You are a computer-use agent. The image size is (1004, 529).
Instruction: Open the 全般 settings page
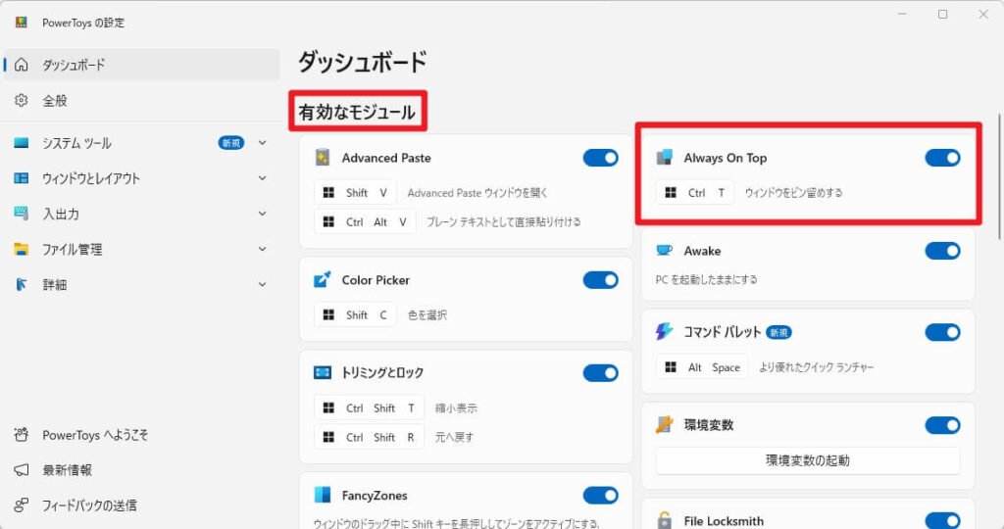141,101
